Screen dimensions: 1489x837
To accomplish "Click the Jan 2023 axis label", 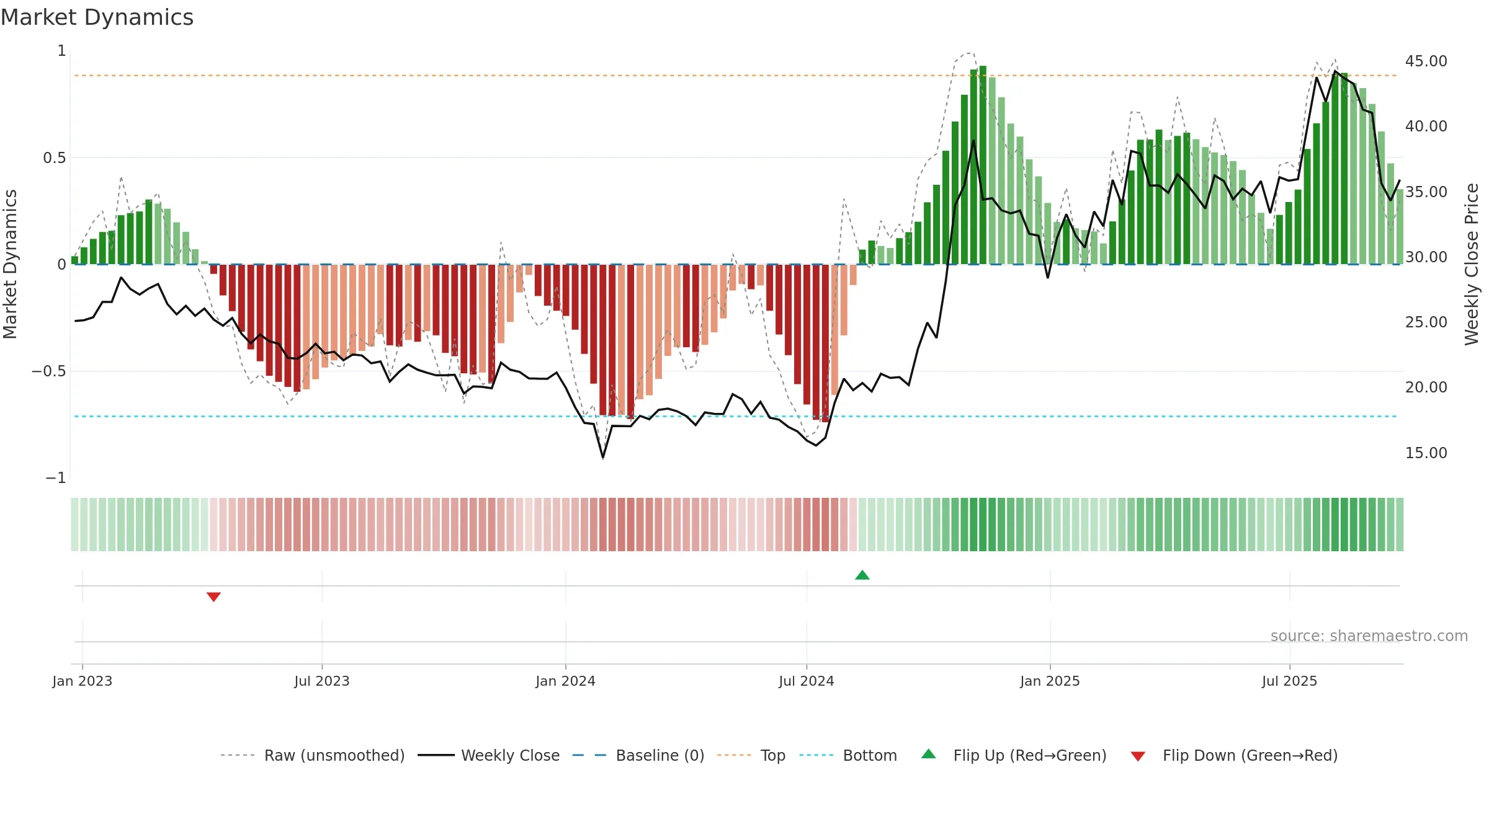I will coord(83,681).
